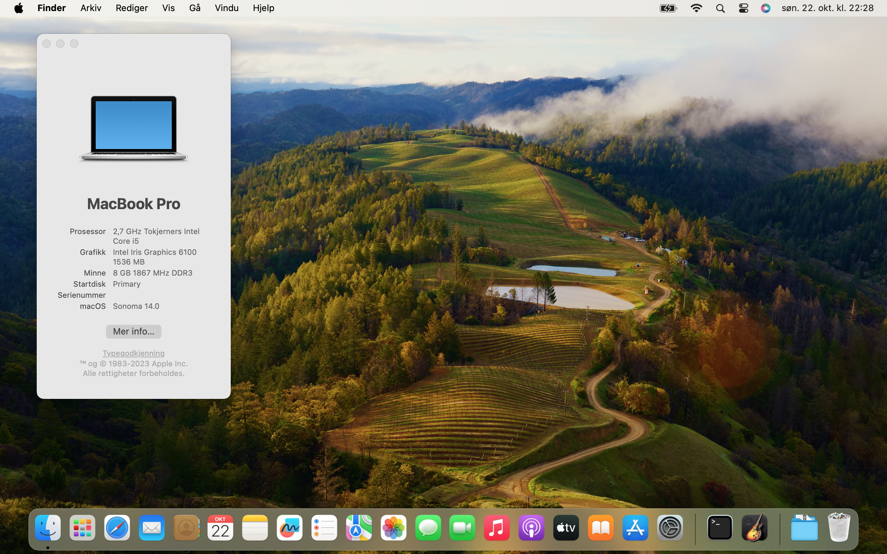The height and width of the screenshot is (554, 887).
Task: Open the Apple menu
Action: [19, 8]
